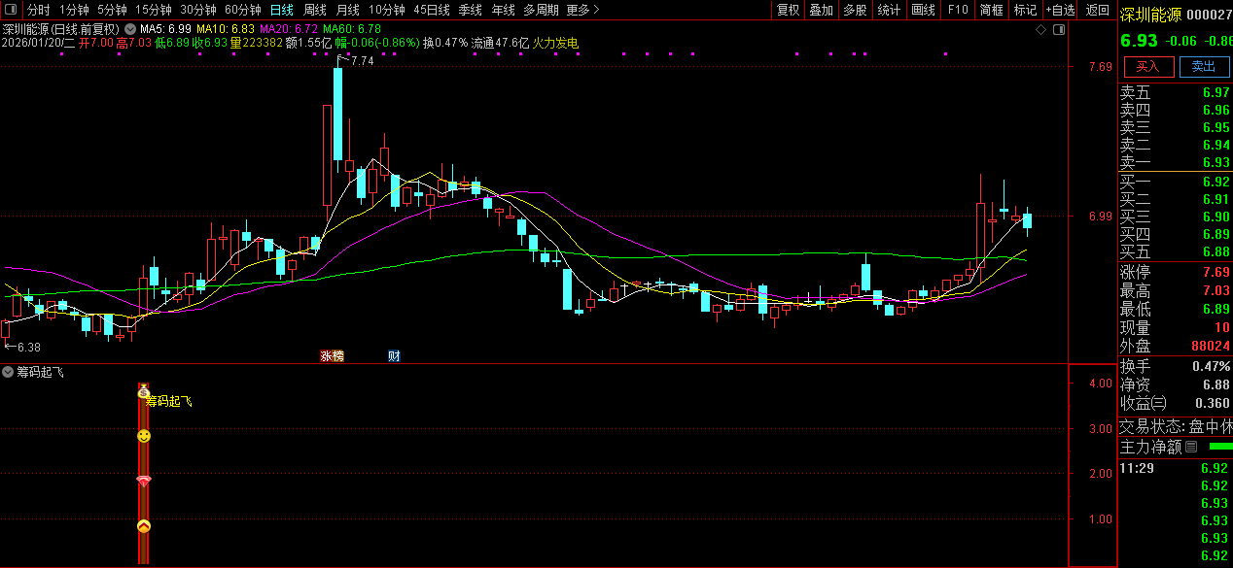The height and width of the screenshot is (568, 1233).
Task: Add stock via +自选 toolbar button
Action: click(1061, 10)
